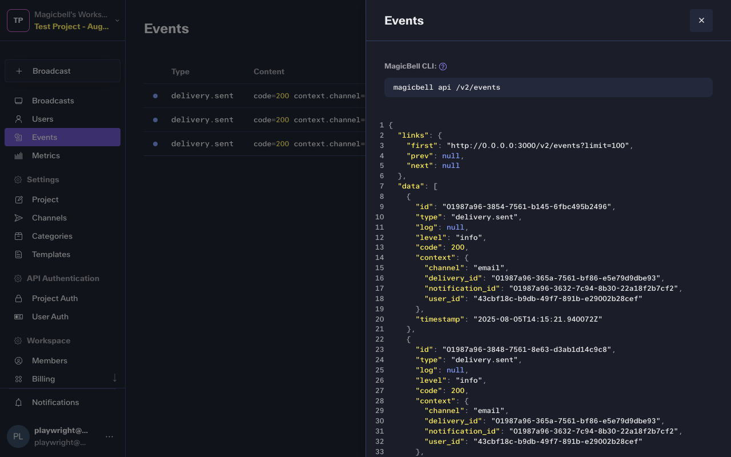The image size is (731, 457).
Task: Click the Notifications bell icon
Action: (x=18, y=402)
